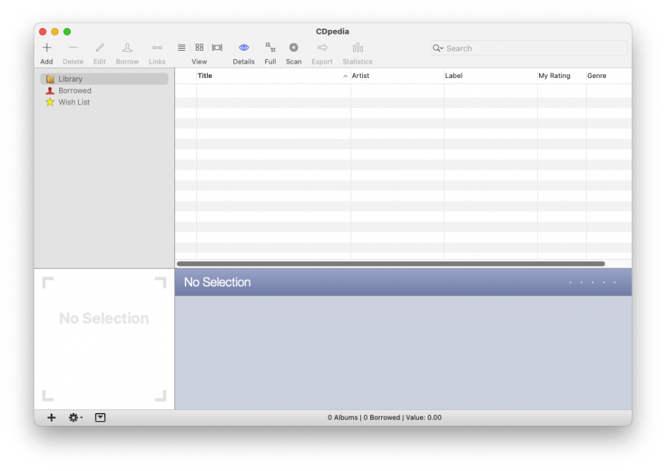This screenshot has width=666, height=471.
Task: Click the Edit pencil icon
Action: coord(100,47)
